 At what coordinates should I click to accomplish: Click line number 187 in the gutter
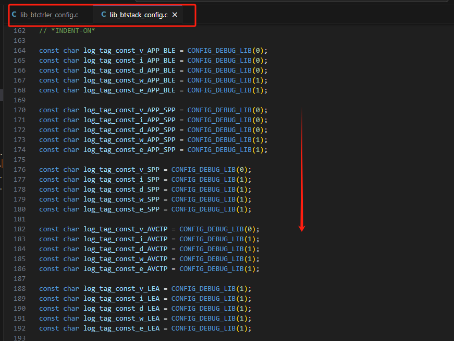[x=20, y=279]
